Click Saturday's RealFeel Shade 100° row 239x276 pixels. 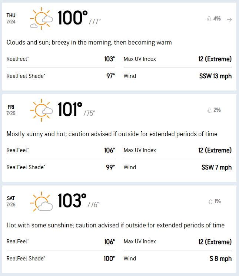[x=61, y=259]
